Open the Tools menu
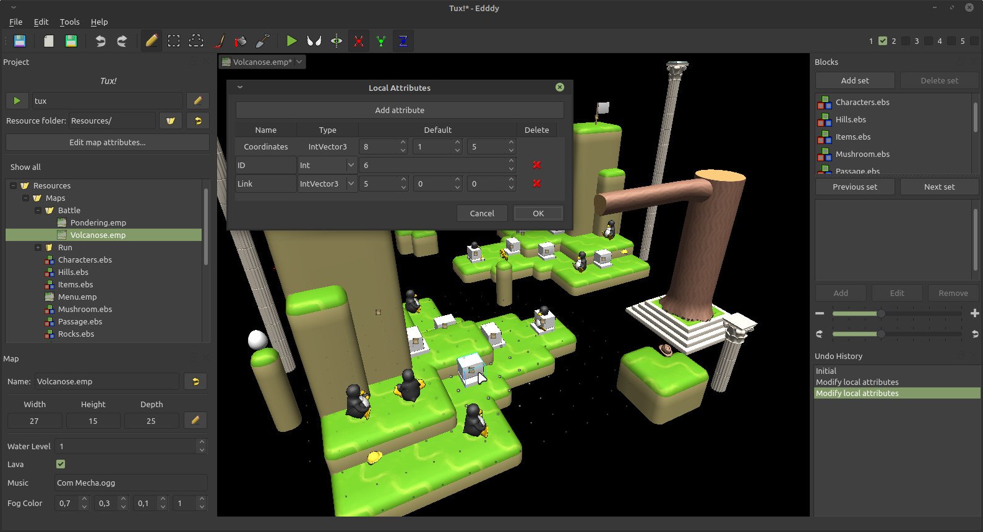Viewport: 983px width, 532px height. coord(69,22)
